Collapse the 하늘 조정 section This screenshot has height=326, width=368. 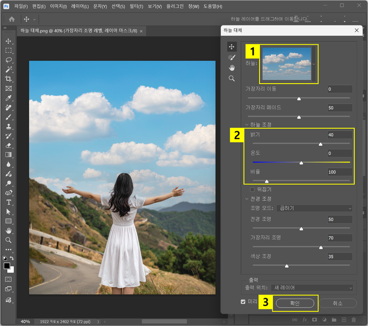click(x=247, y=125)
